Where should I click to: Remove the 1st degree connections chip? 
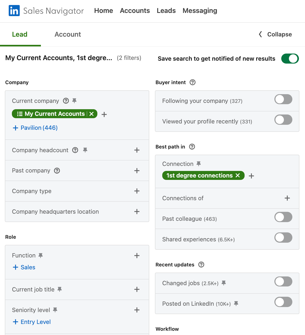coord(238,175)
